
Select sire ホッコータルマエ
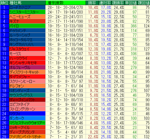tap(27, 40)
